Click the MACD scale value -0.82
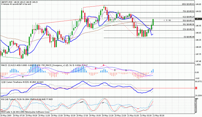 coord(197,78)
